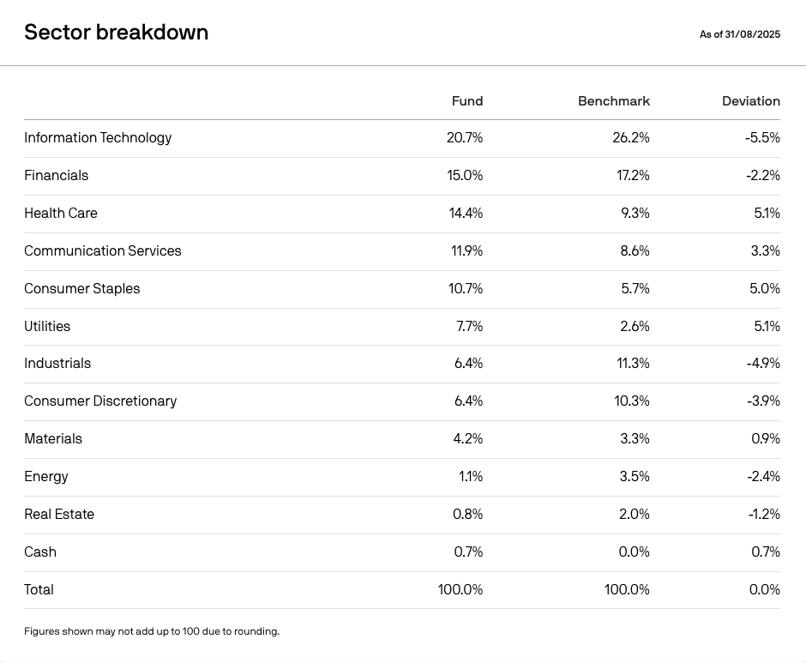Click the Industrials sector name
This screenshot has height=663, width=806.
[x=57, y=364]
